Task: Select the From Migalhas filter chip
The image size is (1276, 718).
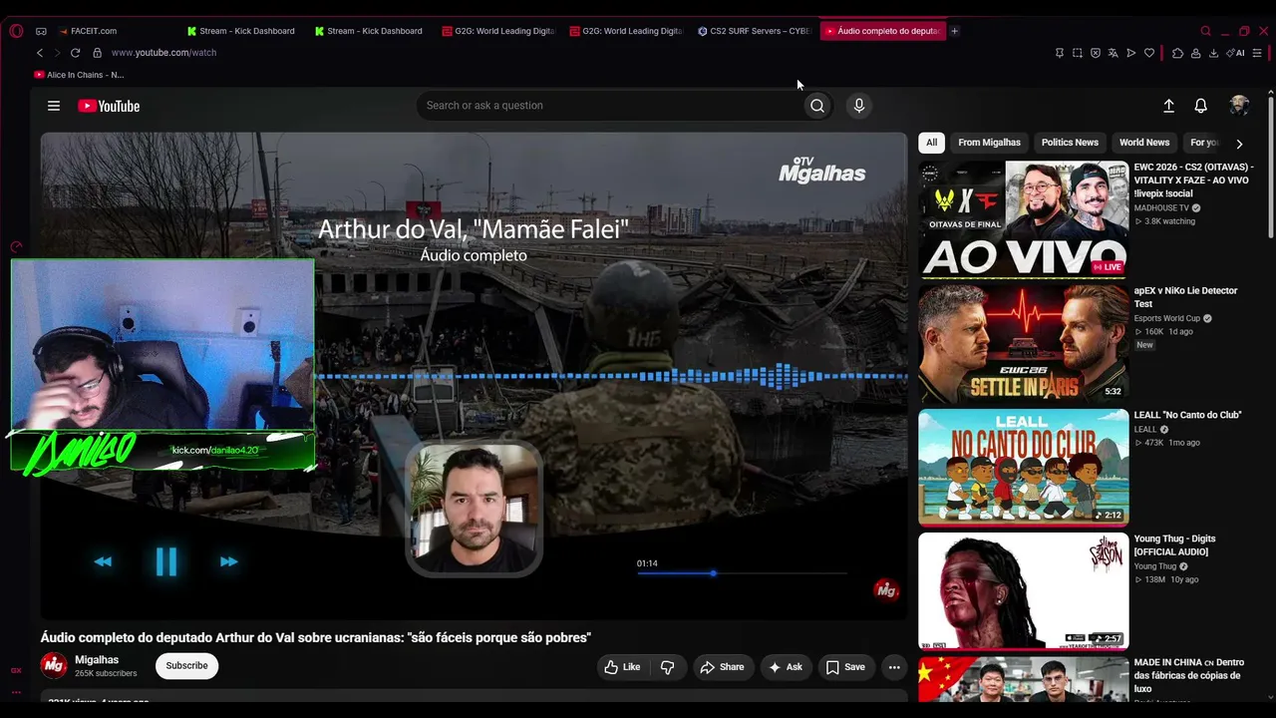Action: (x=989, y=143)
